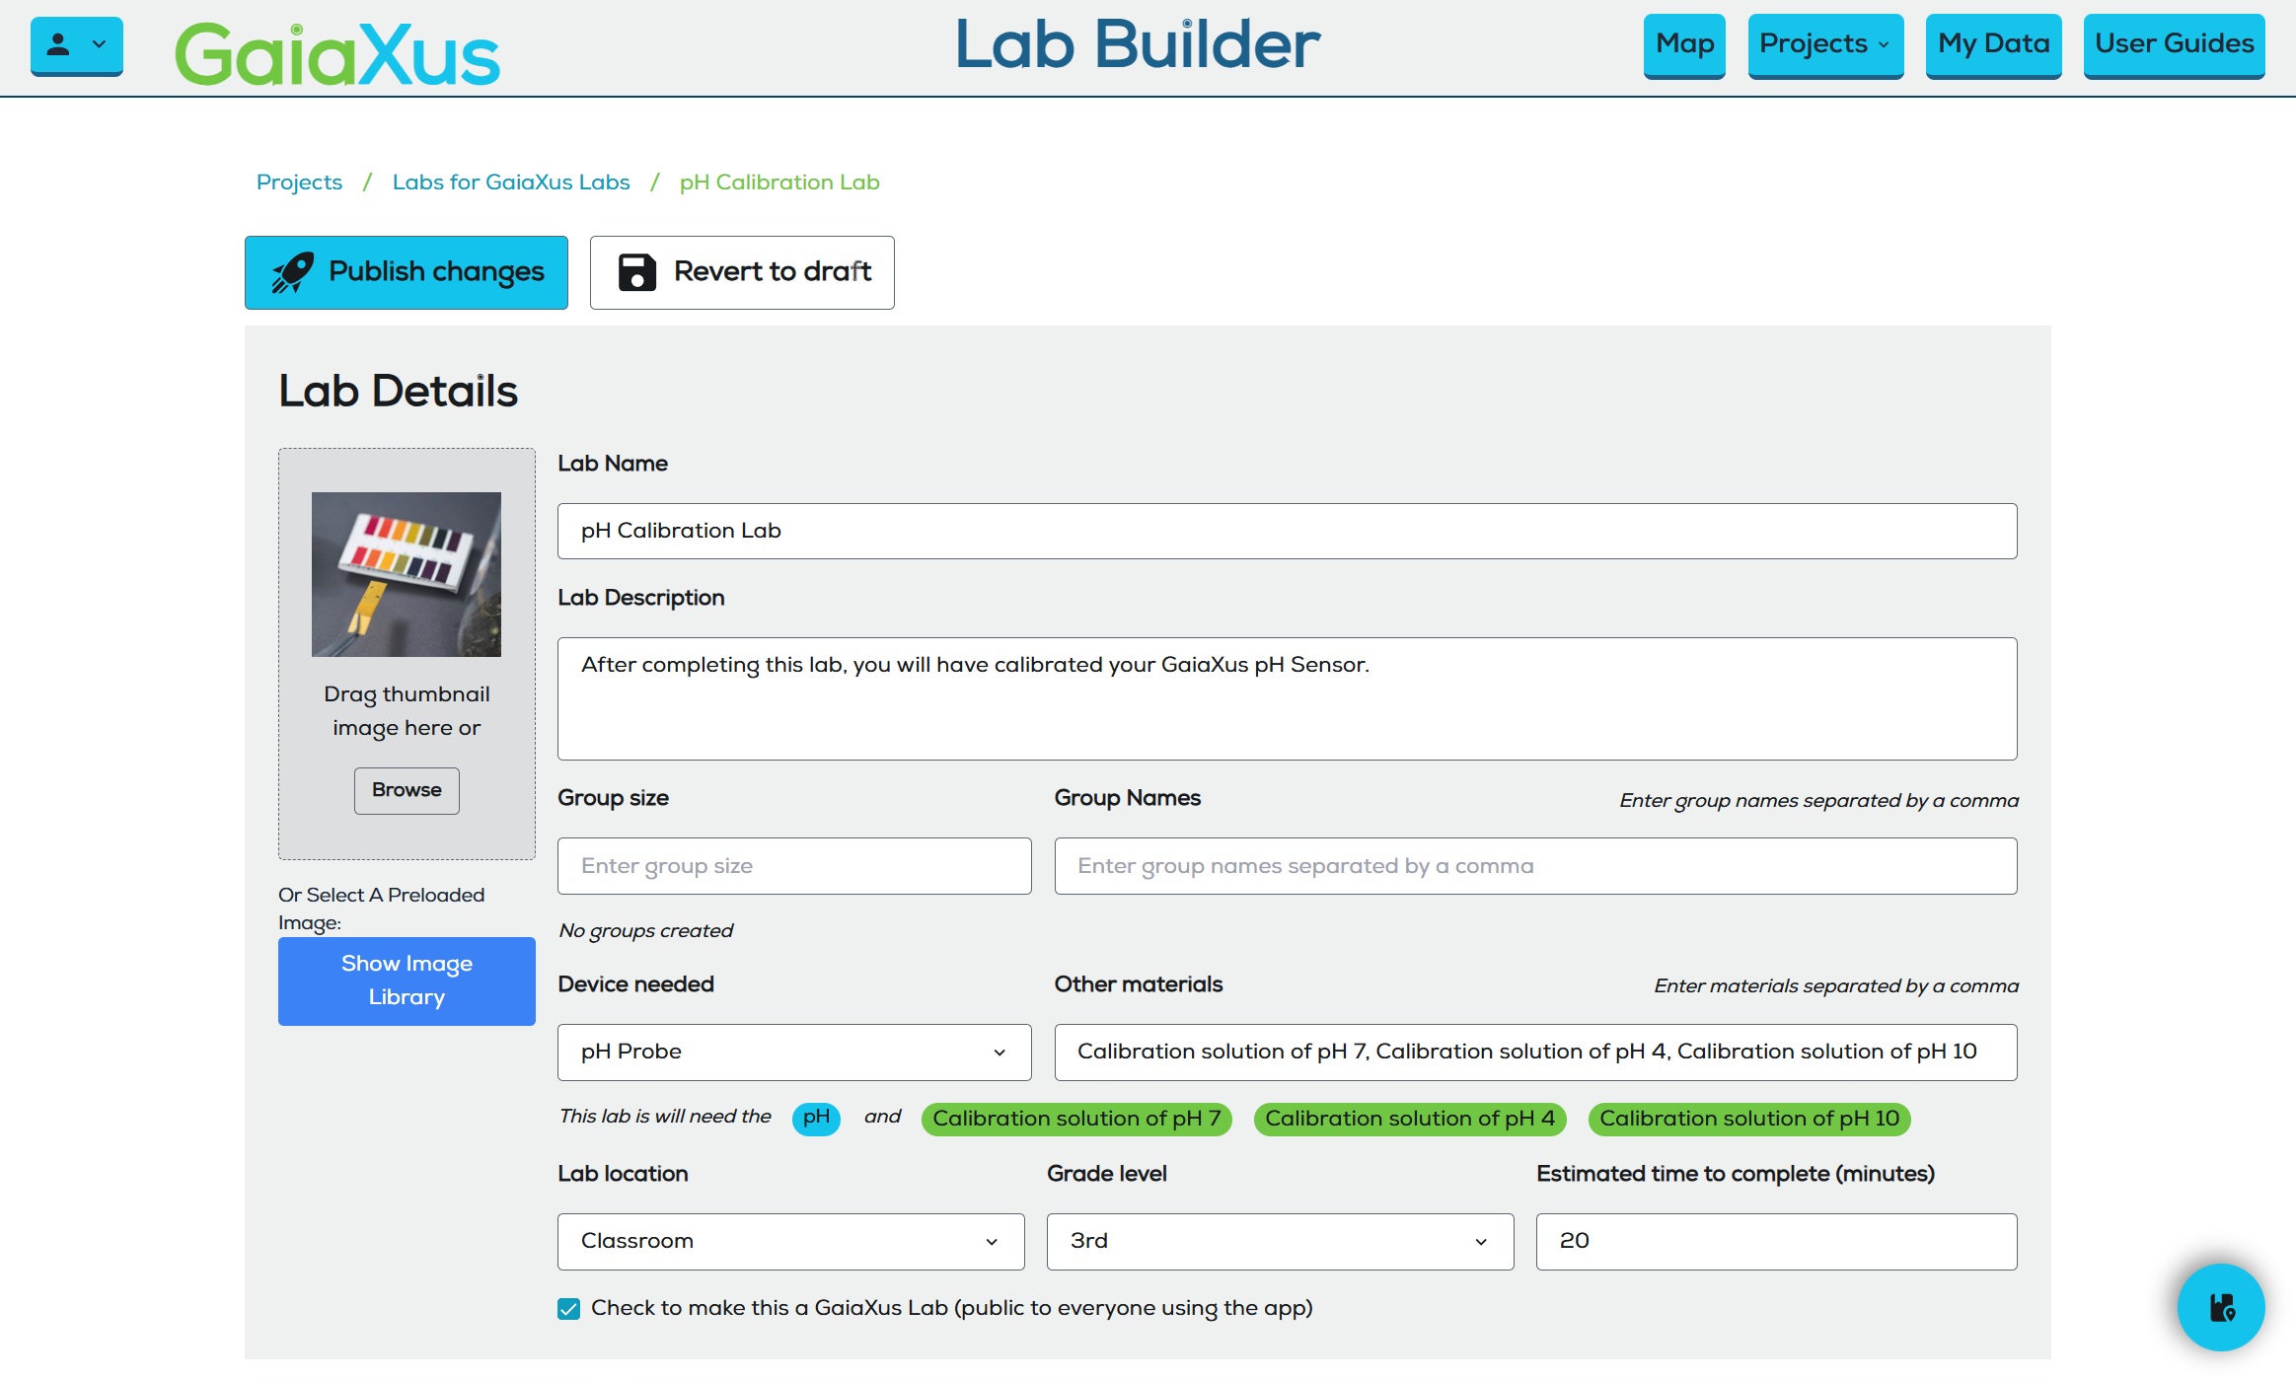
Task: Click the Calibration solution of pH 7 tag
Action: (x=1076, y=1119)
